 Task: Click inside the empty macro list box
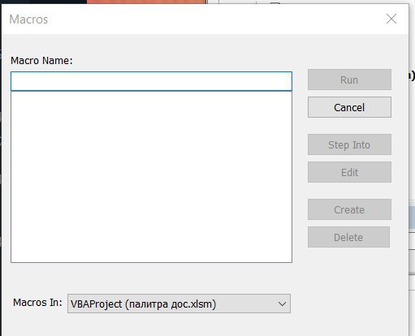pos(151,177)
